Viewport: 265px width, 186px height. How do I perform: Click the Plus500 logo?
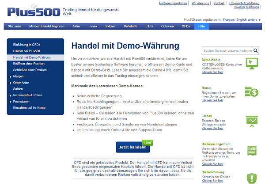coord(34,11)
